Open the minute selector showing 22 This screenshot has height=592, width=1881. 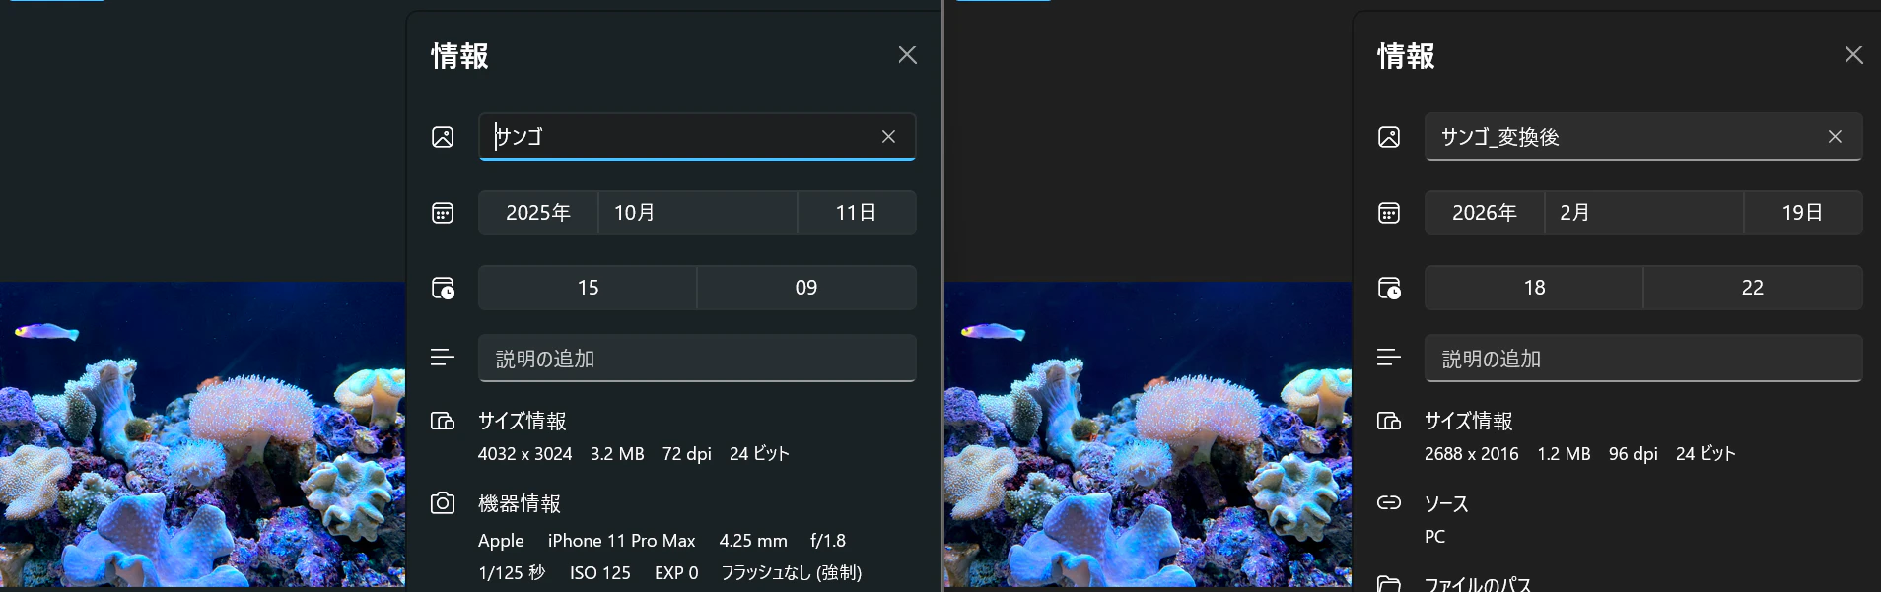pyautogui.click(x=1753, y=288)
